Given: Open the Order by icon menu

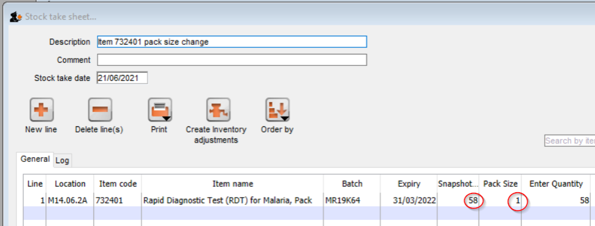Looking at the screenshot, I should (278, 110).
